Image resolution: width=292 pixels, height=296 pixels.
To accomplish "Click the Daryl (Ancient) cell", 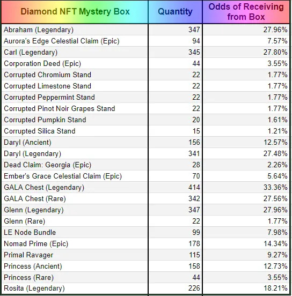I will (75, 142).
